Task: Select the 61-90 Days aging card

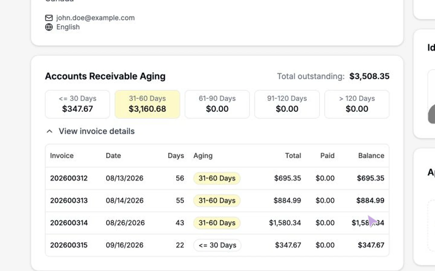Action: [x=217, y=104]
